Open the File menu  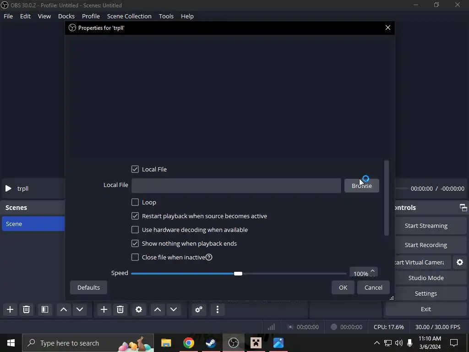(x=8, y=16)
